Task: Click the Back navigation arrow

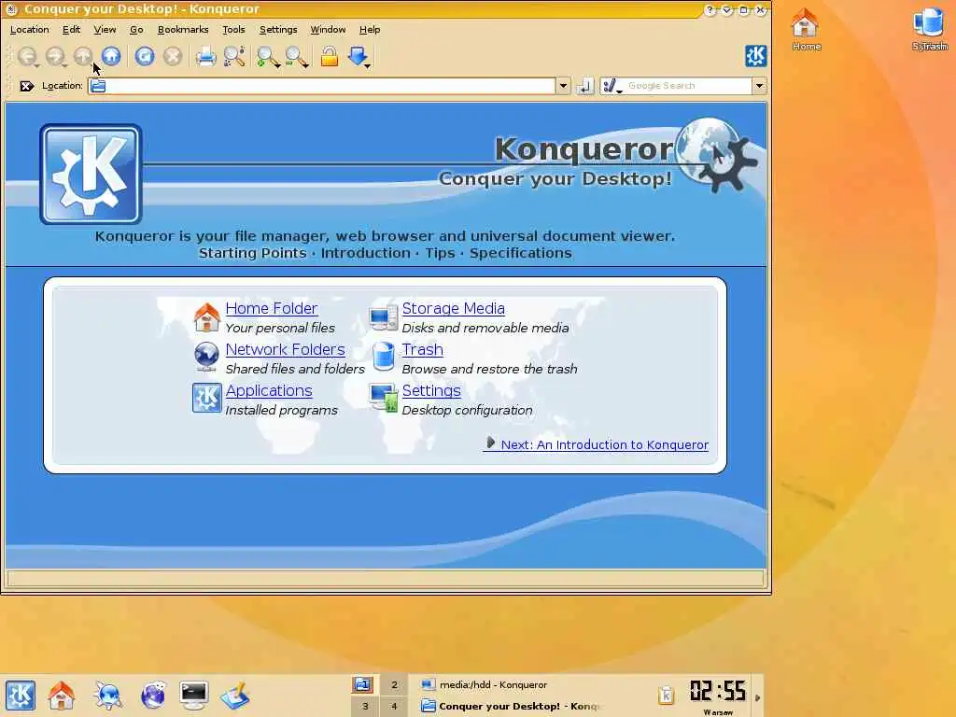Action: pos(27,57)
